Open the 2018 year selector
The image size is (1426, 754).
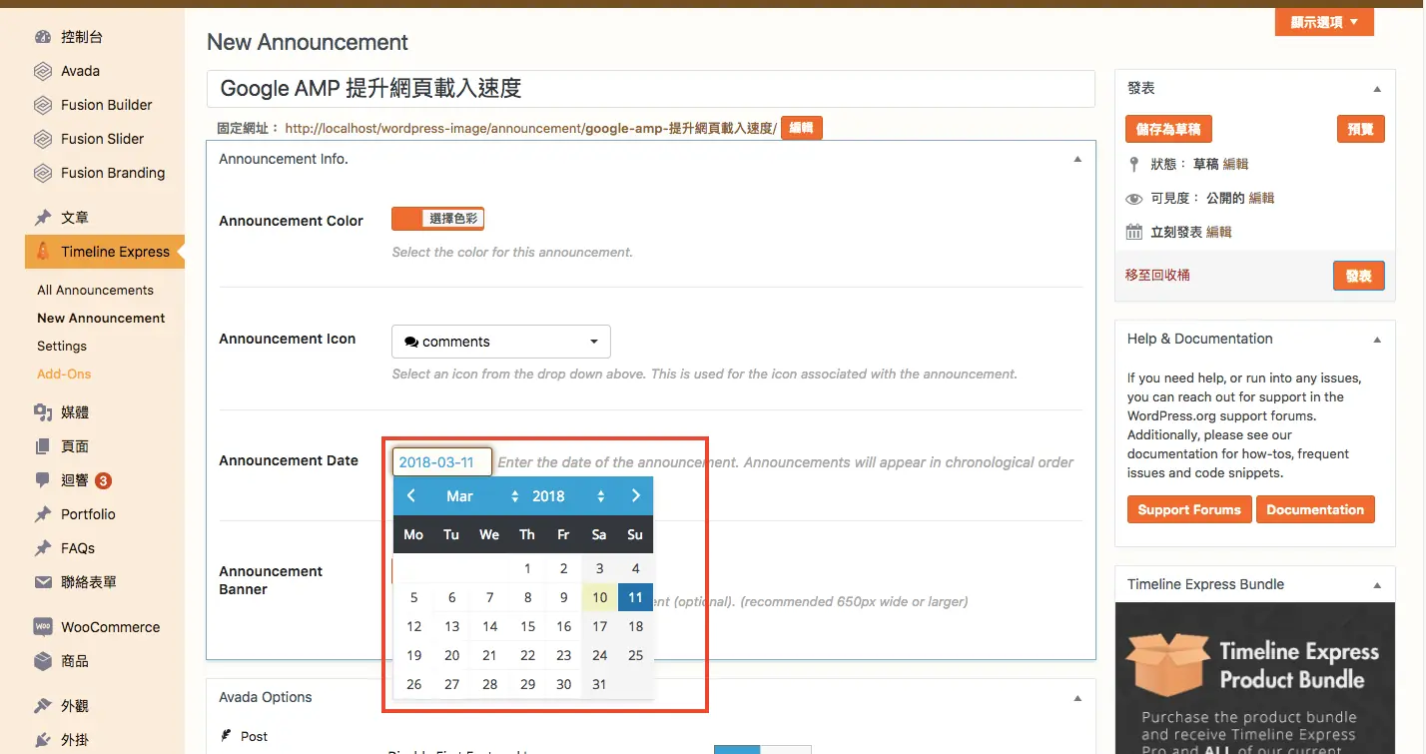point(568,496)
